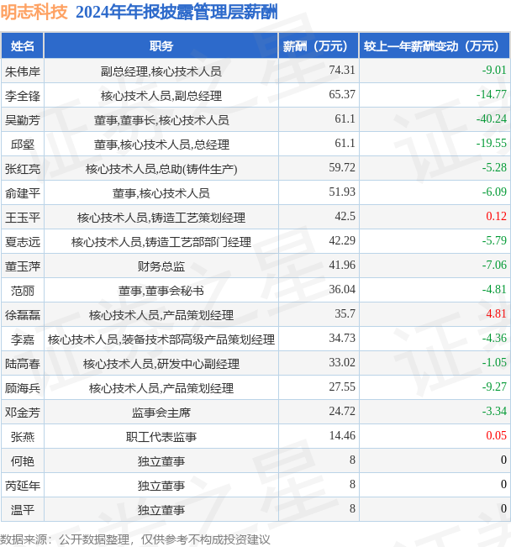Click the change value -9.01
Screen dimensions: 511x547
click(494, 70)
